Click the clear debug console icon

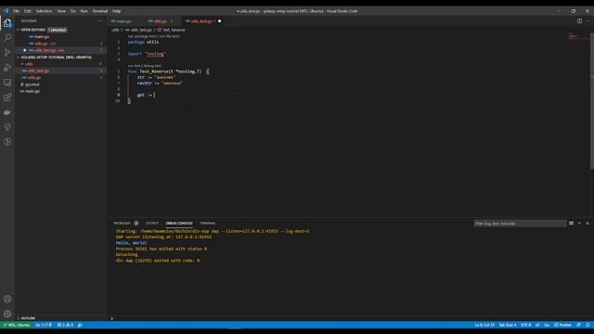[x=572, y=224]
